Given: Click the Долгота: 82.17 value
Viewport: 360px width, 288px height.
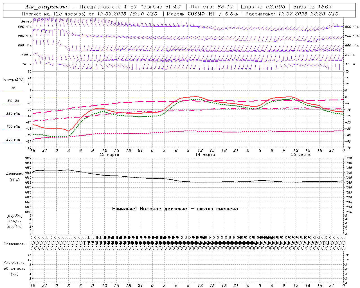Looking at the screenshot, I should (x=212, y=7).
